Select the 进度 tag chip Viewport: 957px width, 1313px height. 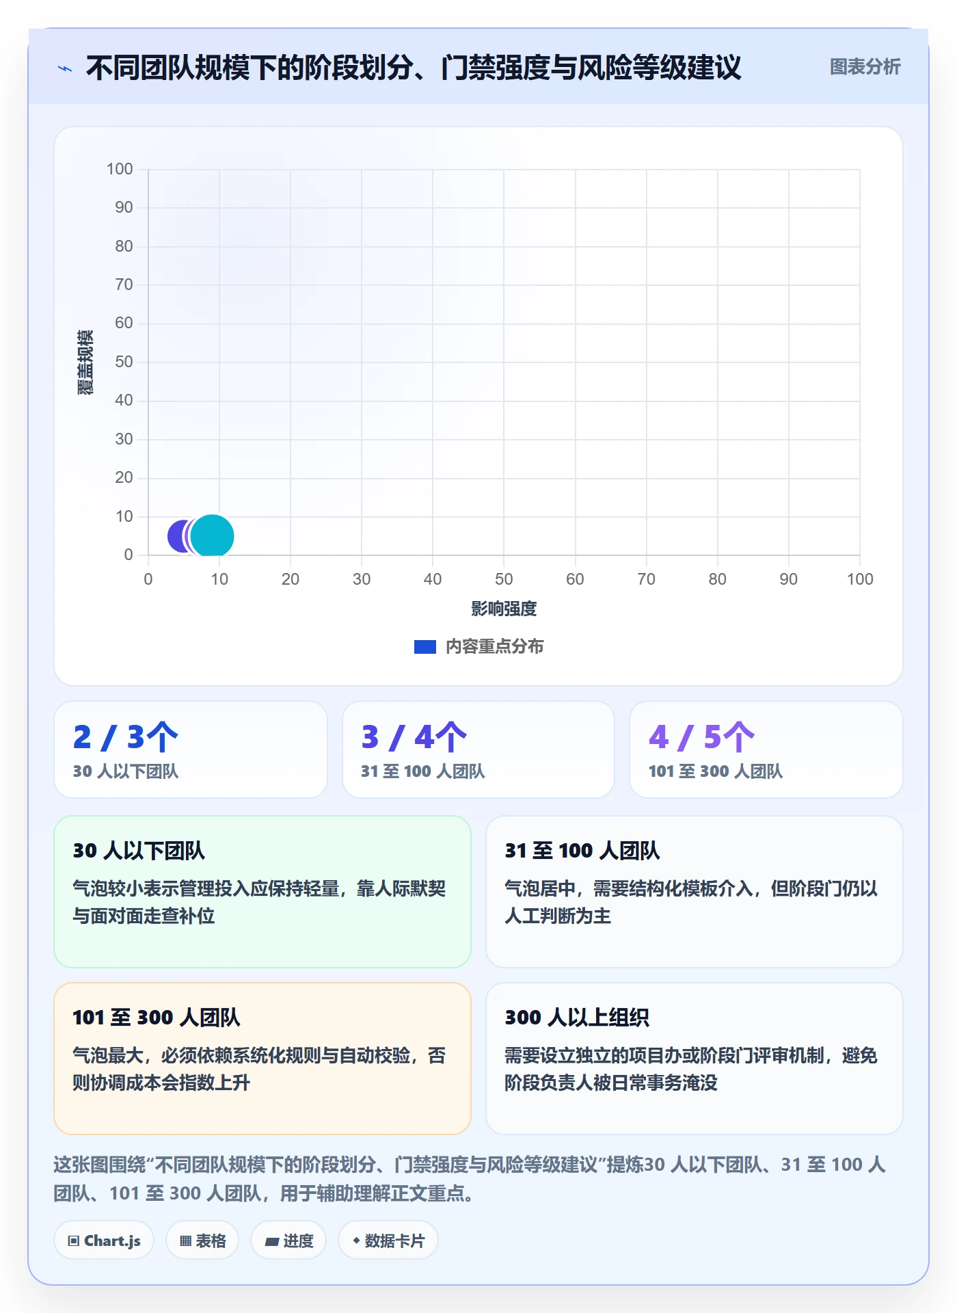[288, 1241]
